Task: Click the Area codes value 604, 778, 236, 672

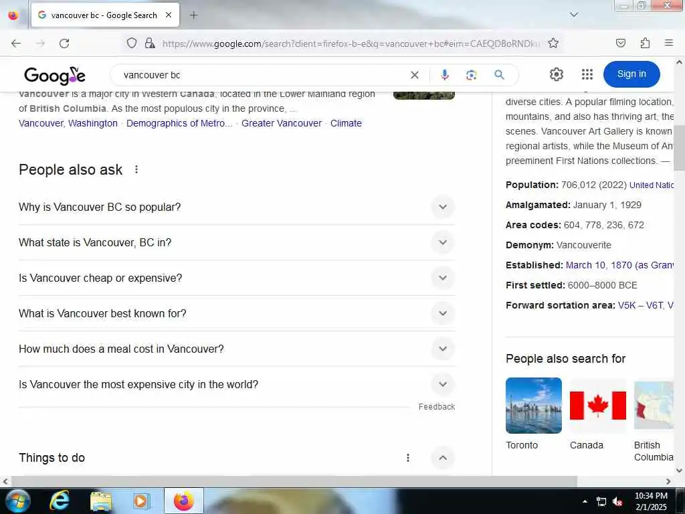Action: [604, 225]
